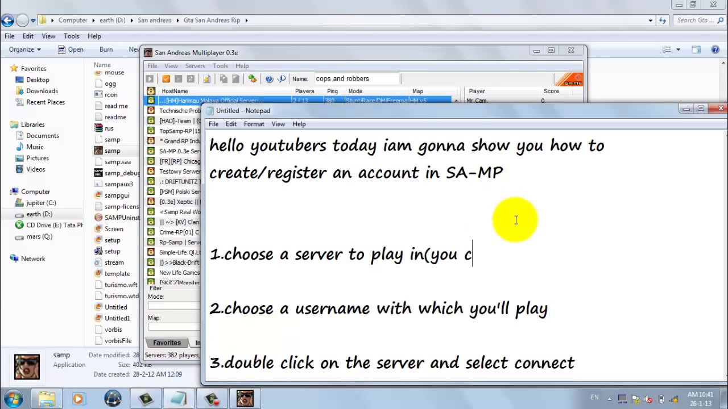Image resolution: width=728 pixels, height=409 pixels.
Task: Select Downloads under Favorites
Action: tap(42, 91)
